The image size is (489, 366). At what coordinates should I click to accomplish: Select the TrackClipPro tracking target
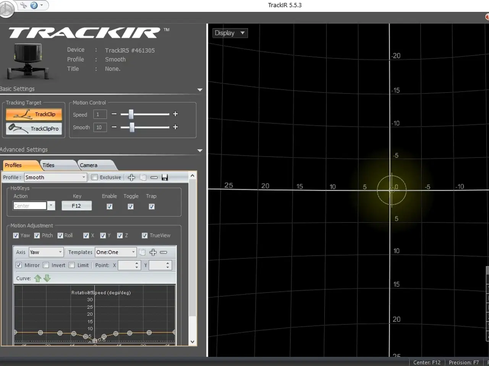pos(34,128)
